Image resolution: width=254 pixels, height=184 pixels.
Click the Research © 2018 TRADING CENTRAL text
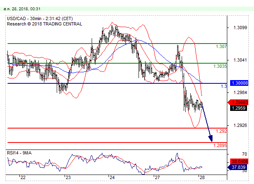coord(44,24)
